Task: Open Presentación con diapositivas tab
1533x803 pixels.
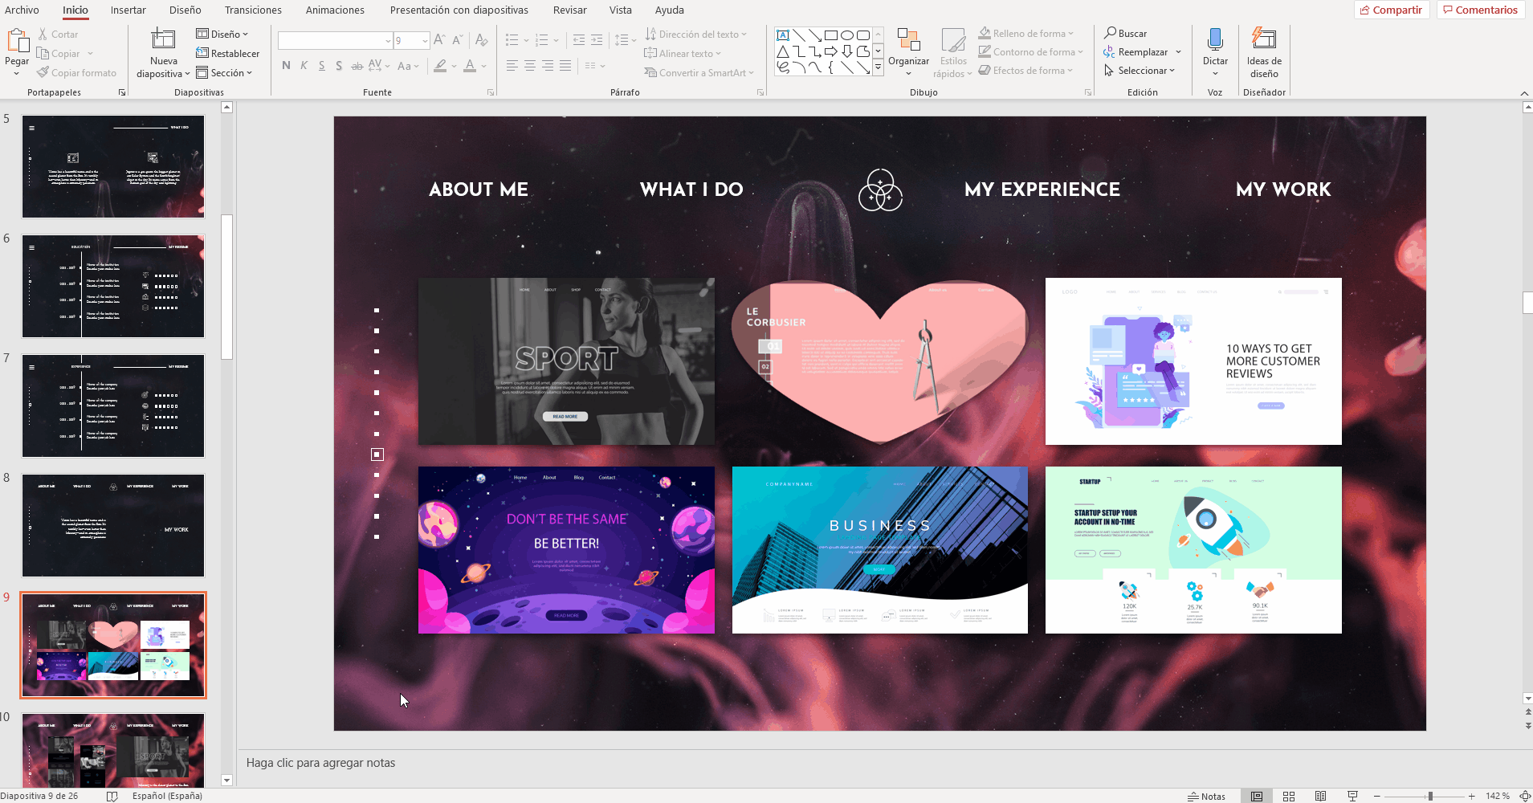Action: tap(459, 10)
